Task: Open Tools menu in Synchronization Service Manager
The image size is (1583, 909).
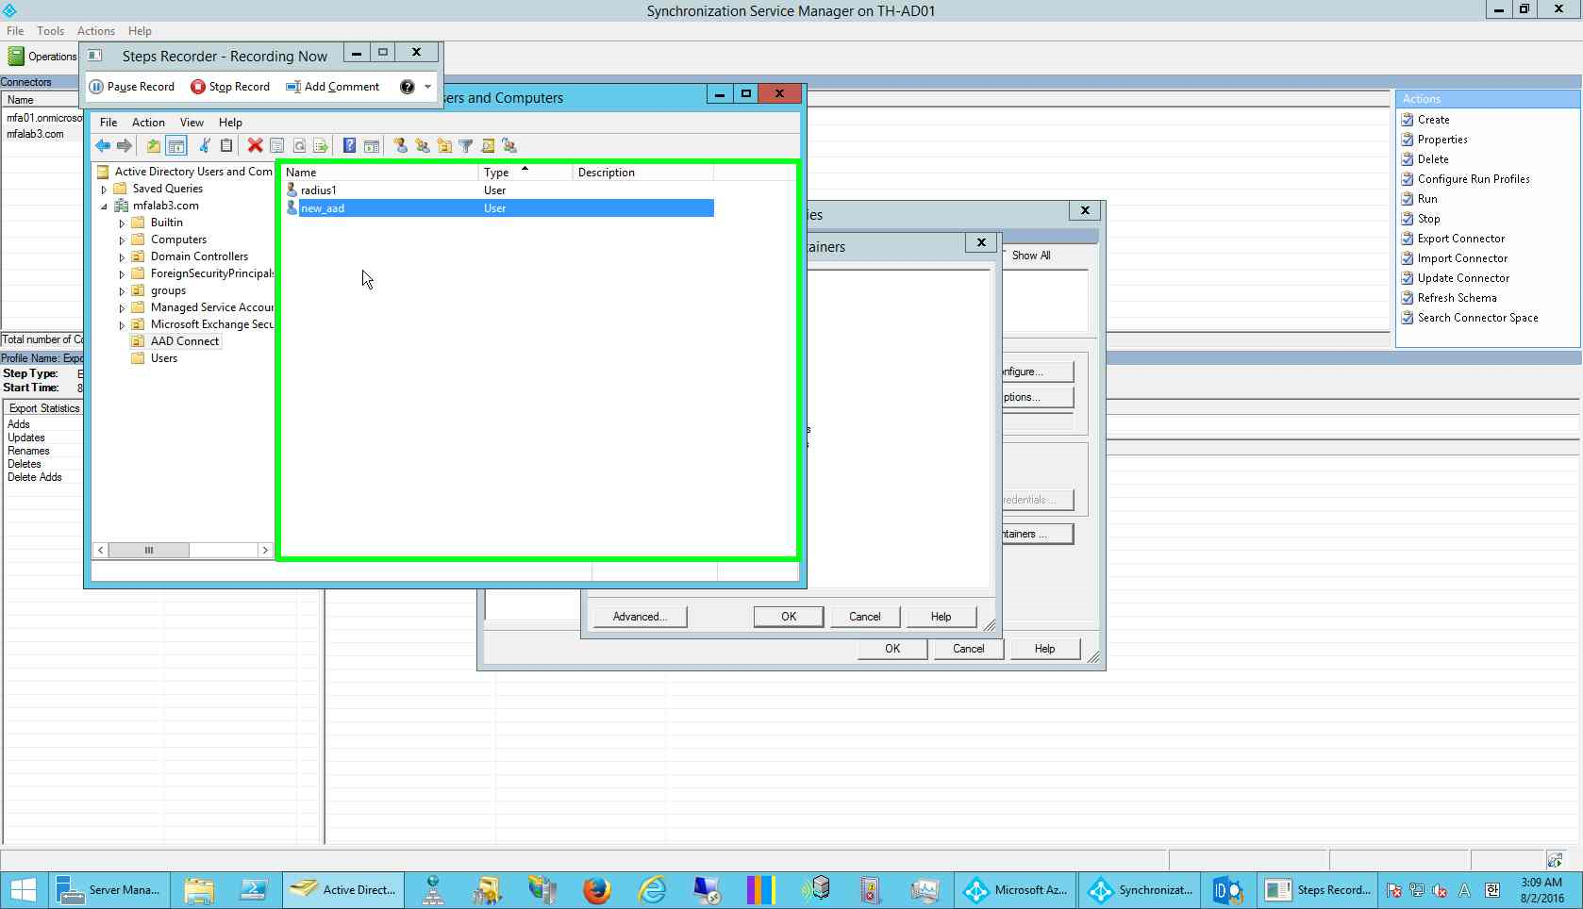Action: coord(50,31)
